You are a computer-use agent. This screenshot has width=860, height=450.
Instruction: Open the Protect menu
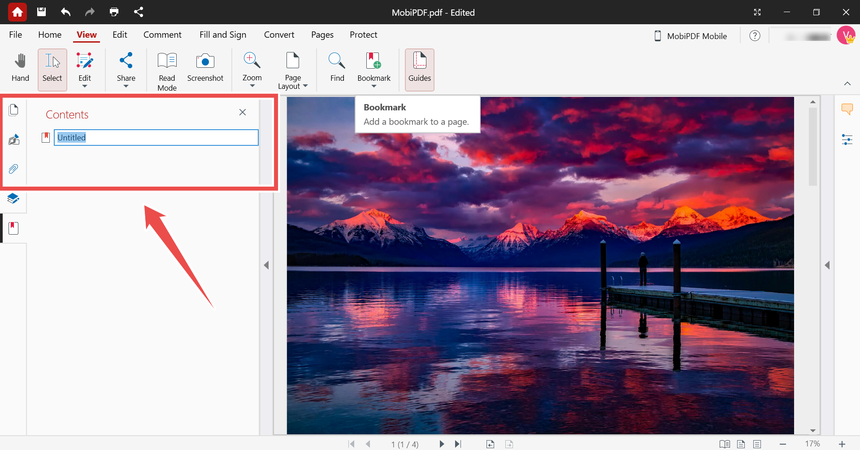coord(363,35)
